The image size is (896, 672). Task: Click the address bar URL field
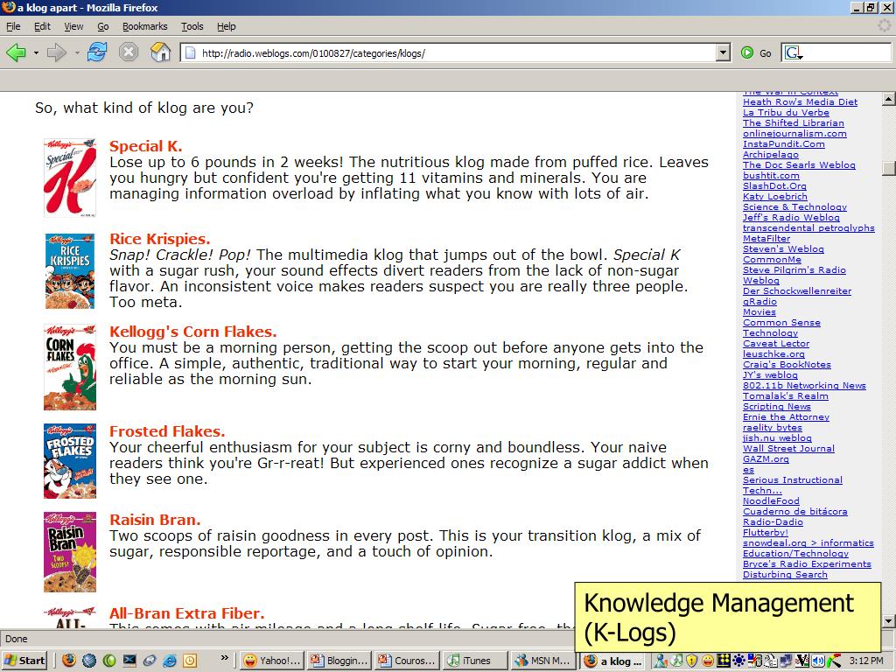pos(449,53)
